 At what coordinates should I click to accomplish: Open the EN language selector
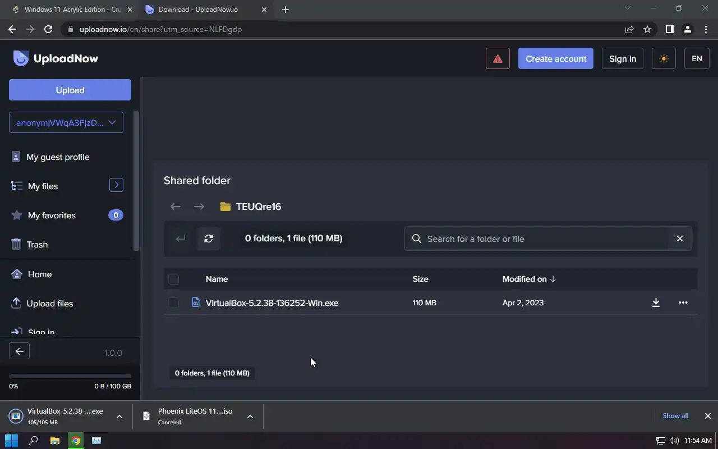click(697, 58)
